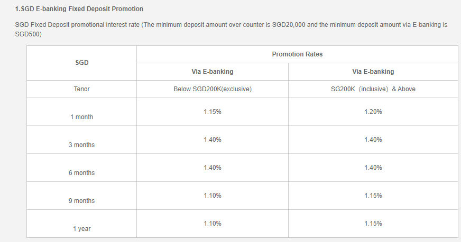Click Via E-banking header above SG200K & Above
Viewport: 461px width, 242px height.
[373, 72]
